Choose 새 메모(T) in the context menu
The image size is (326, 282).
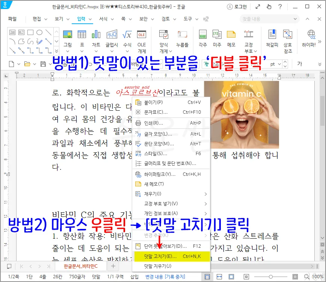(x=171, y=184)
